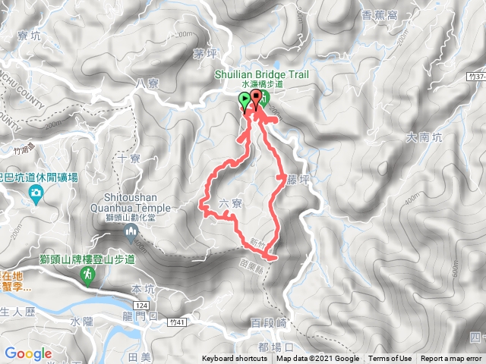
Task: Click the 八寮 place label
Action: (x=147, y=83)
